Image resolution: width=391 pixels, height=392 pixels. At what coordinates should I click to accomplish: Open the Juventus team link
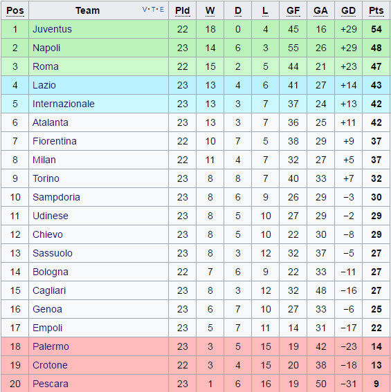click(x=52, y=29)
